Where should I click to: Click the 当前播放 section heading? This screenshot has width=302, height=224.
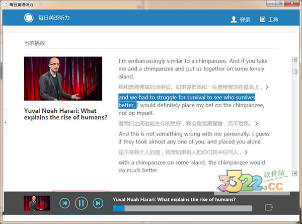pos(34,43)
